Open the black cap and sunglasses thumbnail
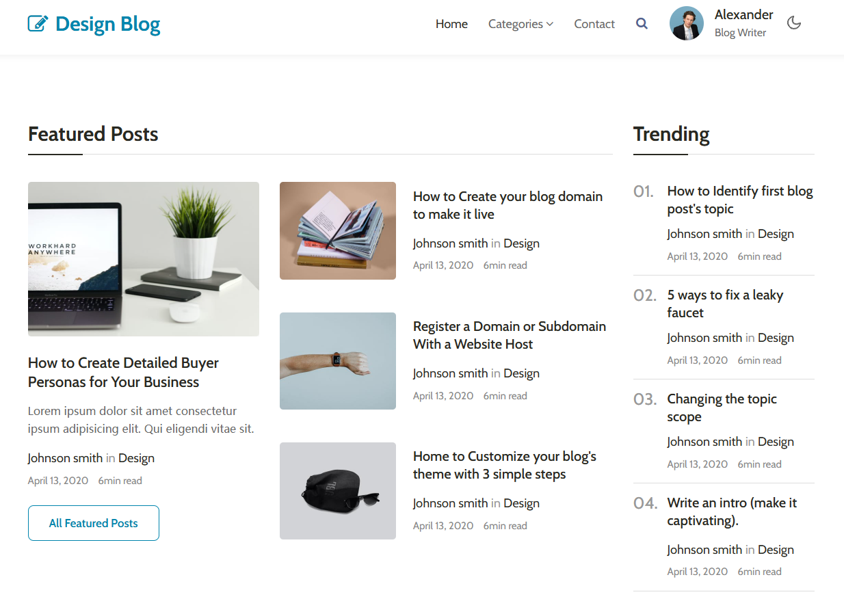Image resolution: width=844 pixels, height=614 pixels. click(338, 491)
